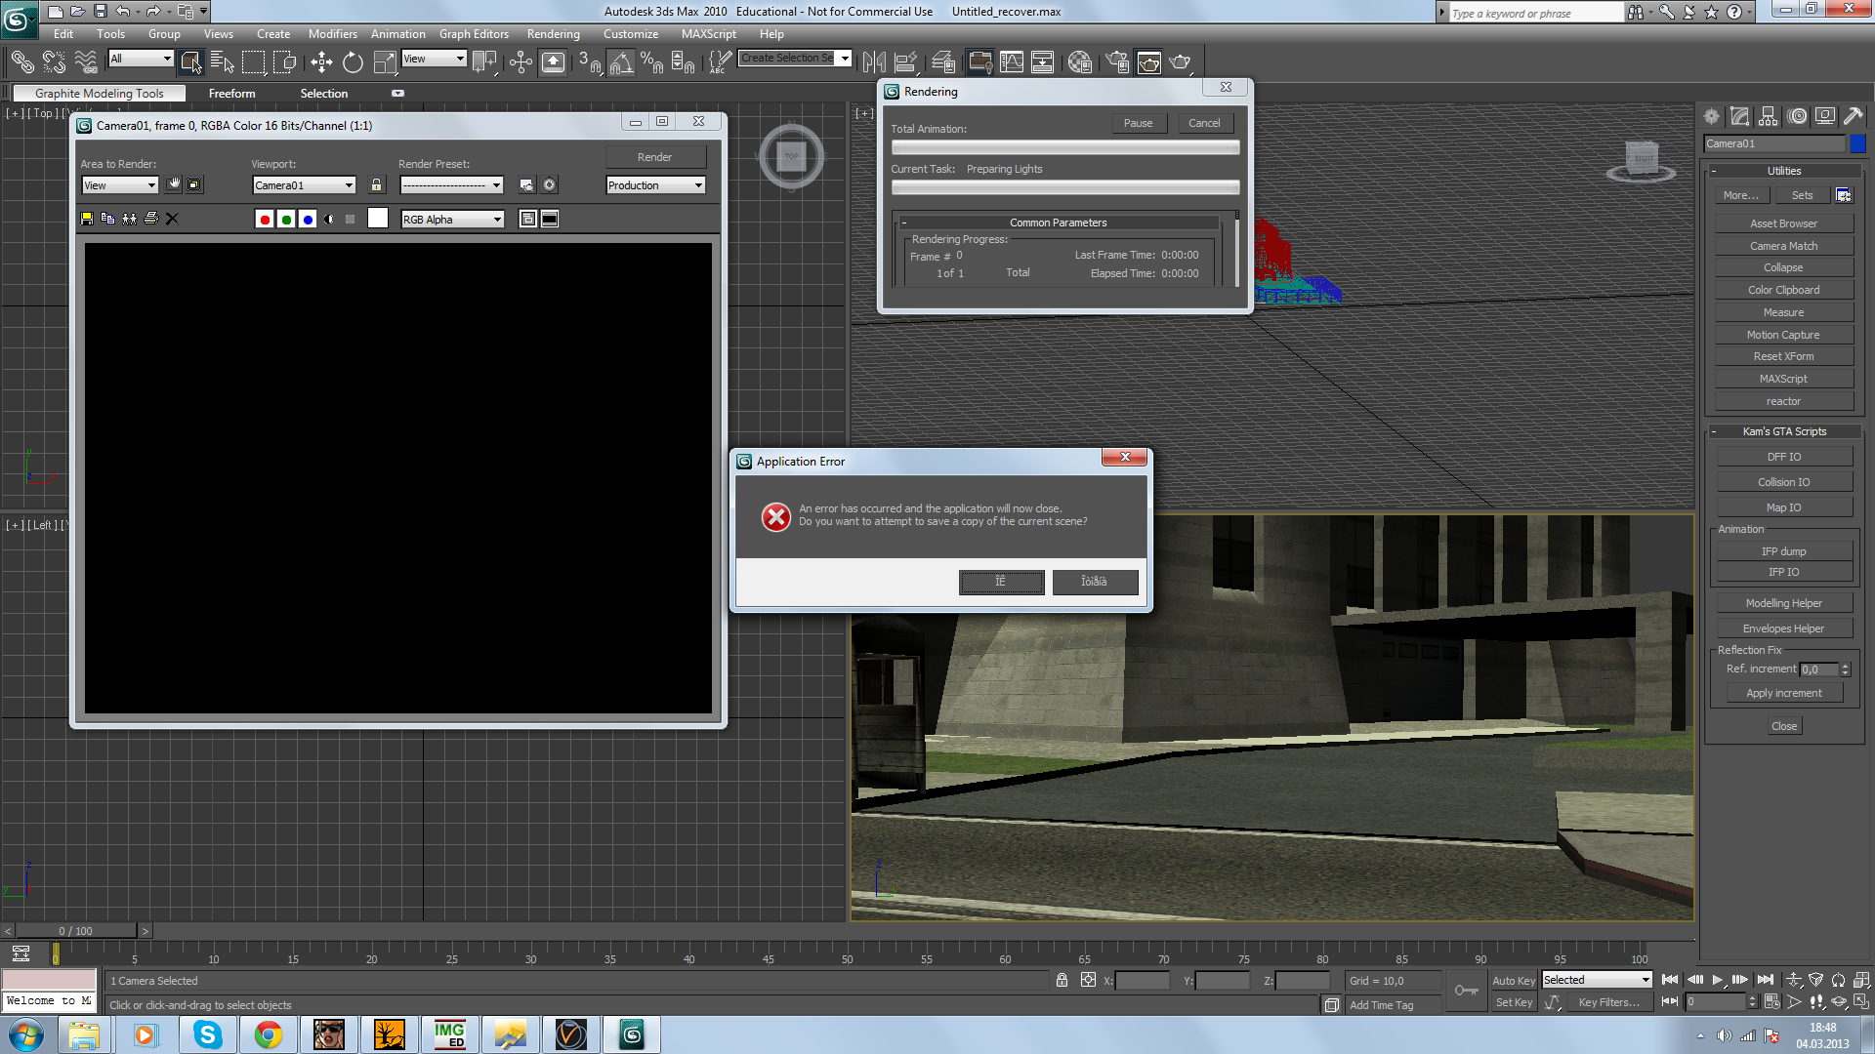Viewport: 1875px width, 1054px height.
Task: Toggle the blue channel display
Action: tap(308, 219)
